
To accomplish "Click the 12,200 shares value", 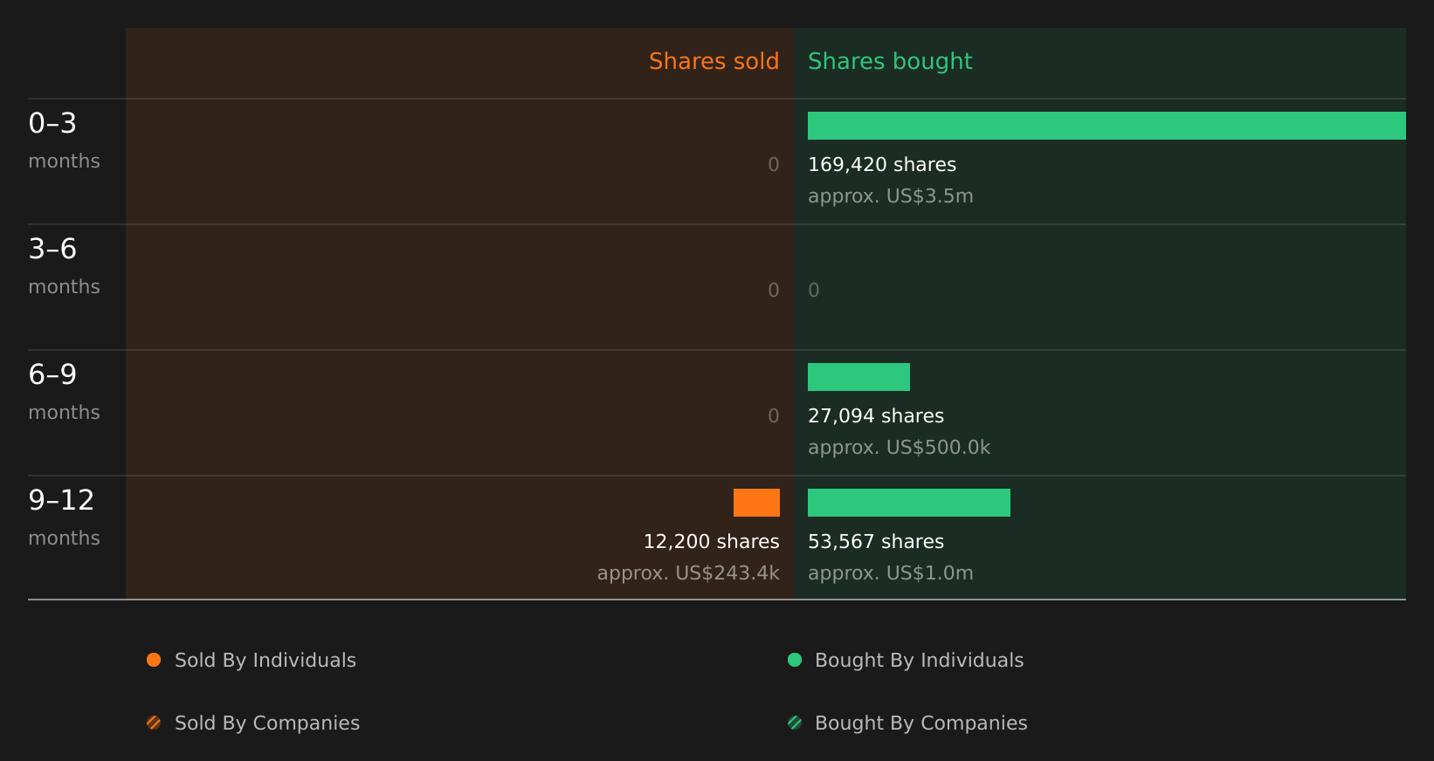I will point(712,541).
